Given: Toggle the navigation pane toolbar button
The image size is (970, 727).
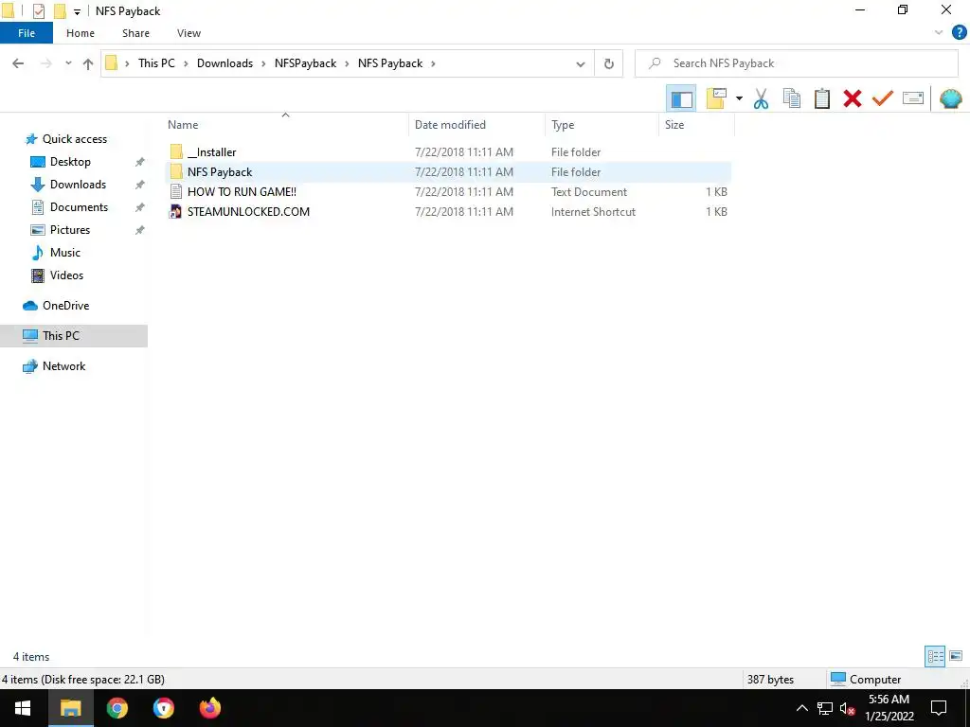Looking at the screenshot, I should point(681,98).
